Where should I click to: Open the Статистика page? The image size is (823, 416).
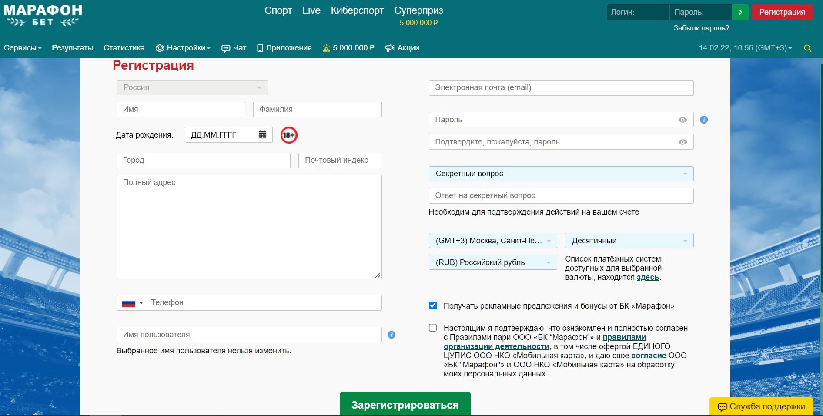point(124,48)
